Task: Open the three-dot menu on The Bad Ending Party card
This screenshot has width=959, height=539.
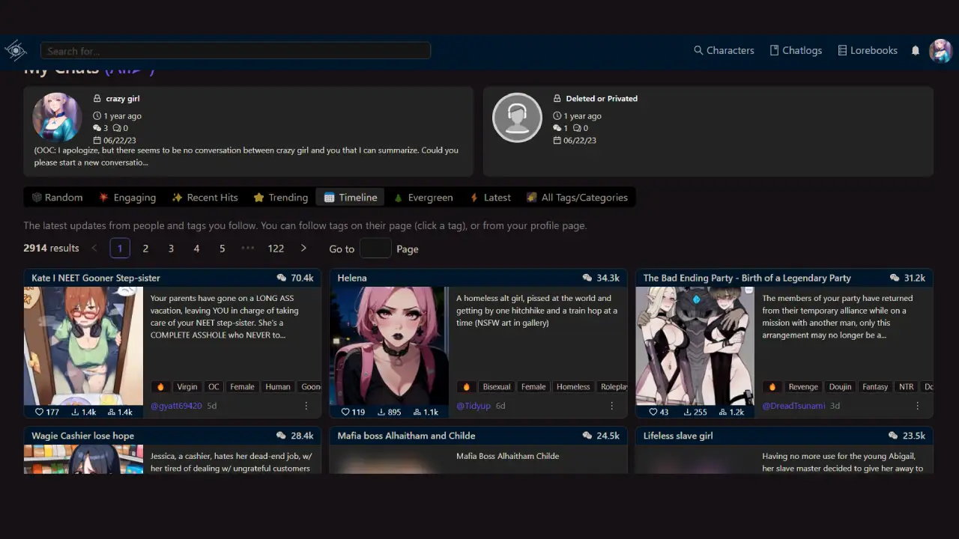Action: coord(917,405)
